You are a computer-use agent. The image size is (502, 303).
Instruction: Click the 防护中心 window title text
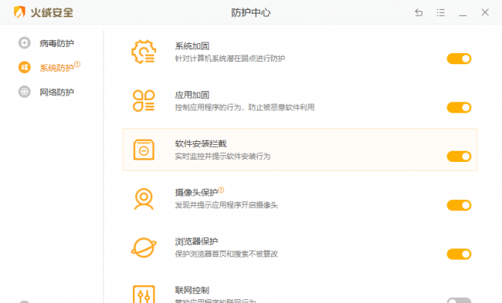(x=251, y=12)
